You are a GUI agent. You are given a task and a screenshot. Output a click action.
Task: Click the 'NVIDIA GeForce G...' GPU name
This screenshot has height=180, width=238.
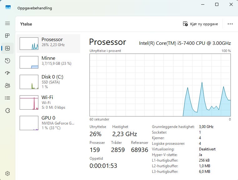click(x=58, y=123)
